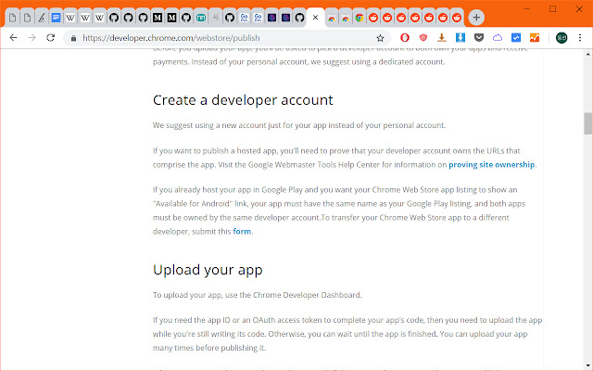Switch to the first Medium tab

coord(157,18)
